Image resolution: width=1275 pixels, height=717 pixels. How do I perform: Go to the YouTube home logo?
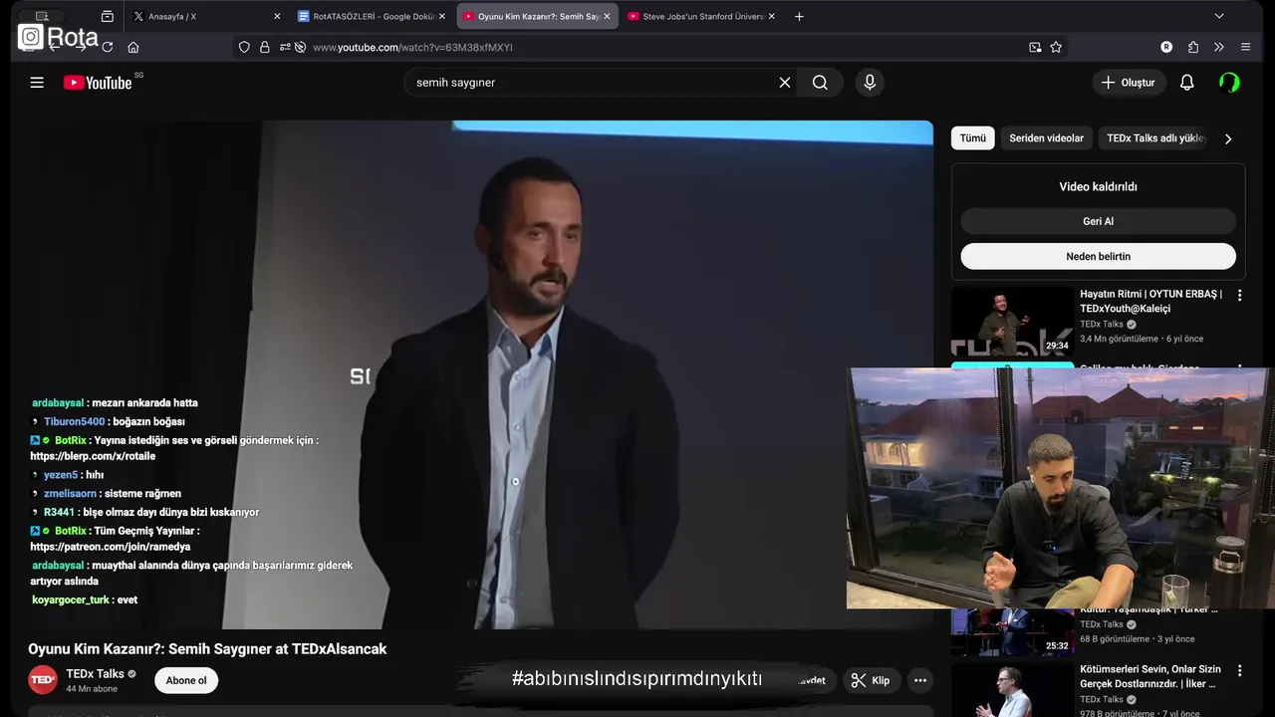pyautogui.click(x=98, y=83)
